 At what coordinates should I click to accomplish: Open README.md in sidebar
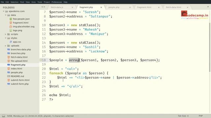(x=17, y=76)
